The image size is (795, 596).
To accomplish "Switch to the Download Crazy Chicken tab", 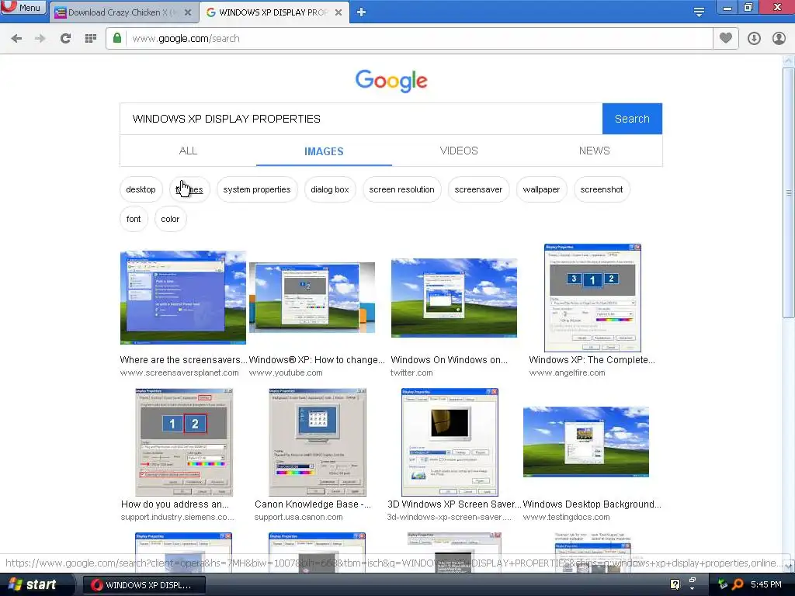I will 123,12.
